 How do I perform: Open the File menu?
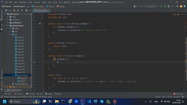pos(6,2)
